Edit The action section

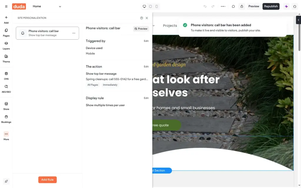[x=146, y=67]
